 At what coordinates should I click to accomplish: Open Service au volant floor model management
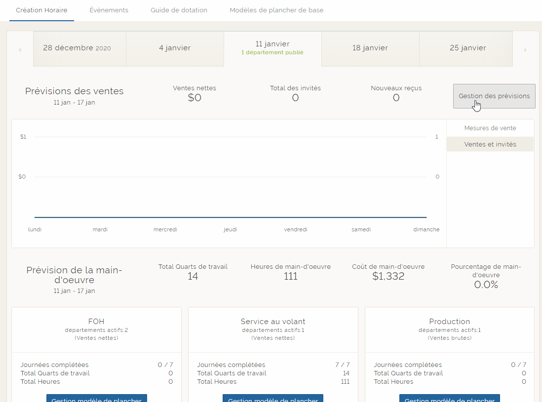[x=273, y=399]
